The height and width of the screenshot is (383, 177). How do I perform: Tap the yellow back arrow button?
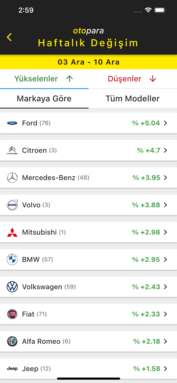click(x=9, y=37)
